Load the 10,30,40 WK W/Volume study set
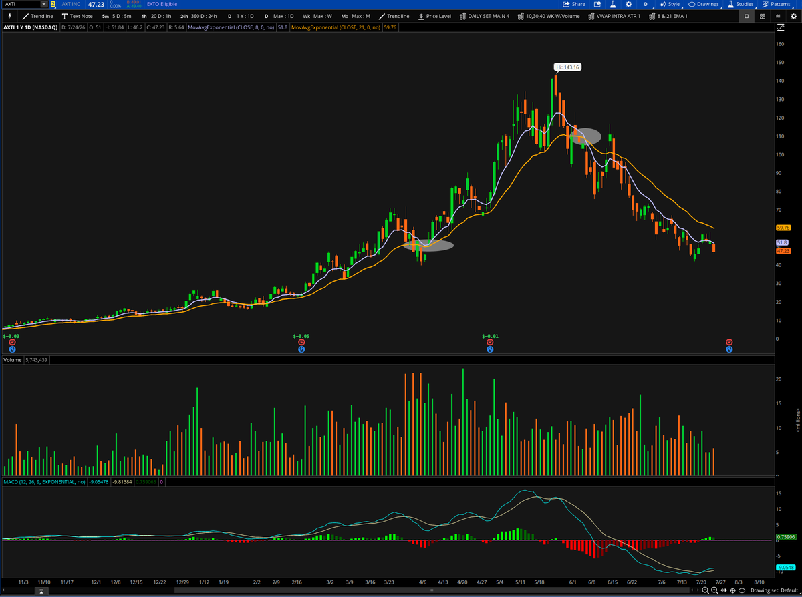The height and width of the screenshot is (597, 802). pyautogui.click(x=549, y=16)
